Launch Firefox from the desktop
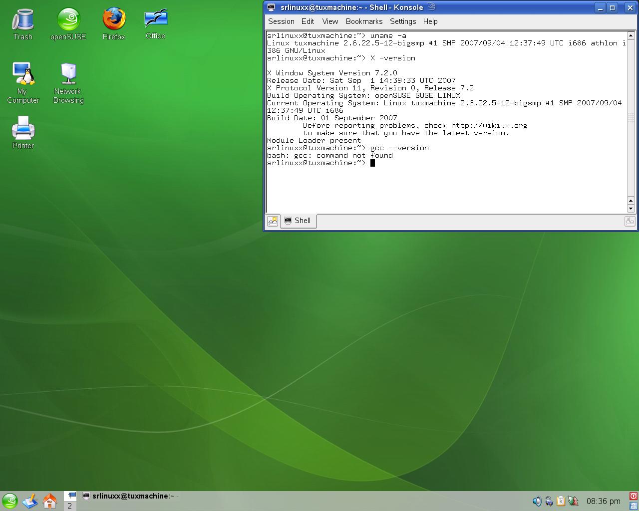Viewport: 639px width, 511px height. 114,24
